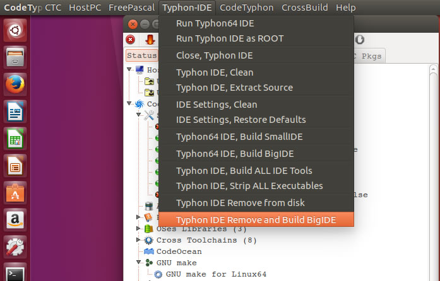Screen dimensions: 440x281
Task: Click the GNU make tree icon
Action: click(x=149, y=263)
